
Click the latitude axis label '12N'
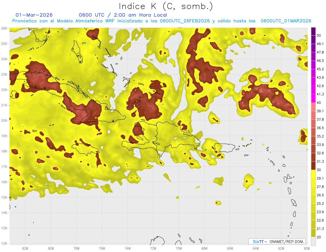point(4,243)
